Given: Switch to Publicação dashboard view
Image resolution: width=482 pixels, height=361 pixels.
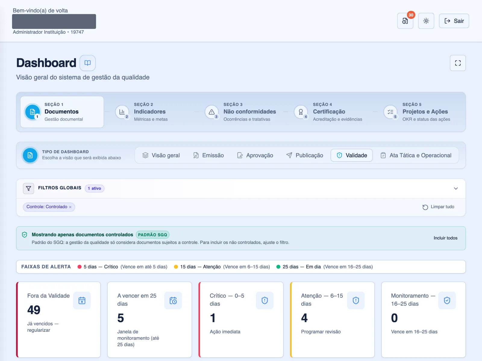Looking at the screenshot, I should pyautogui.click(x=305, y=155).
